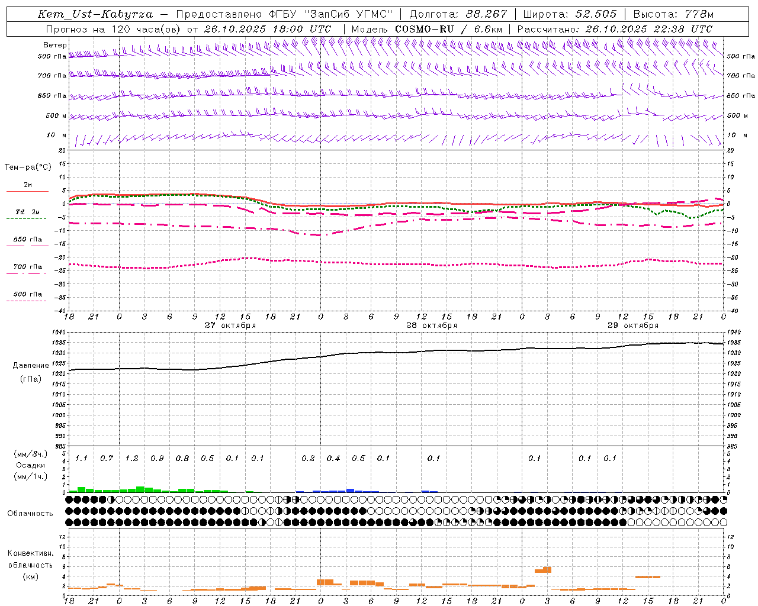Click the precipitation amount 0.2
Screen dimensions: 758x606
pos(308,459)
